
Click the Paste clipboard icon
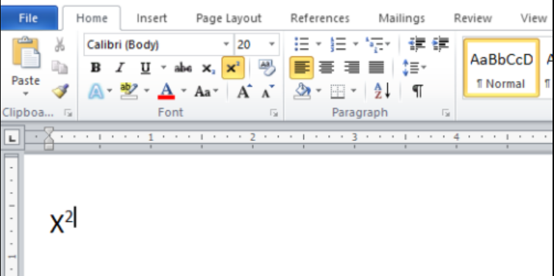coord(26,53)
